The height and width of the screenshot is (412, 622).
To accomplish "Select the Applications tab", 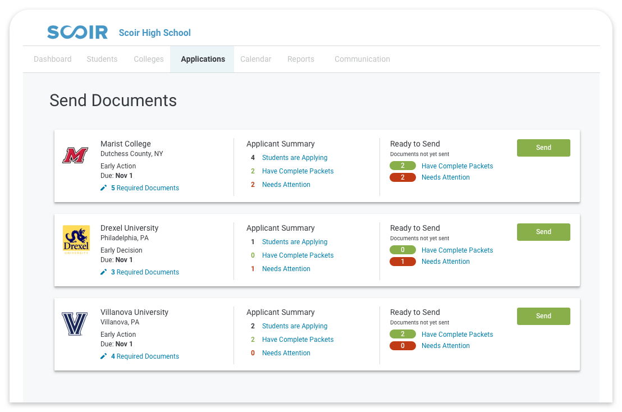I will (x=203, y=59).
